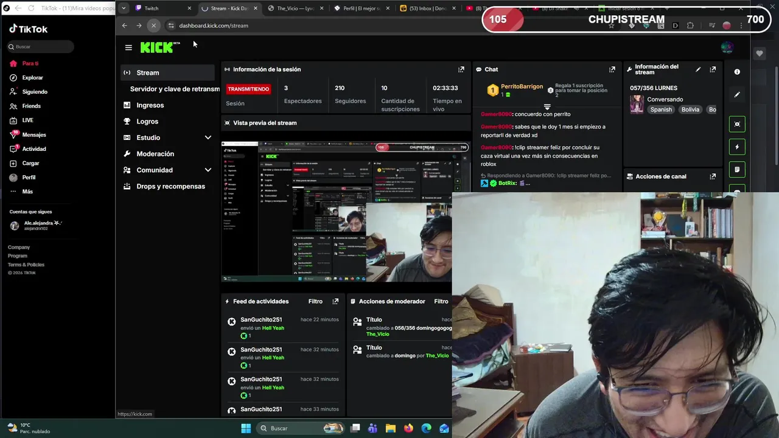This screenshot has width=779, height=438.
Task: Pop out the Información del stream panel
Action: pyautogui.click(x=713, y=69)
